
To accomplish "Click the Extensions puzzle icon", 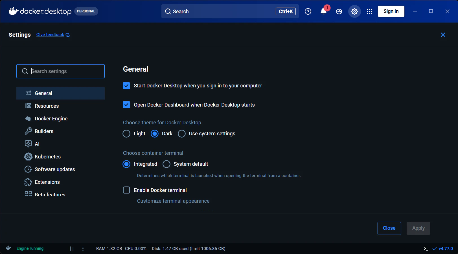I will pos(28,182).
